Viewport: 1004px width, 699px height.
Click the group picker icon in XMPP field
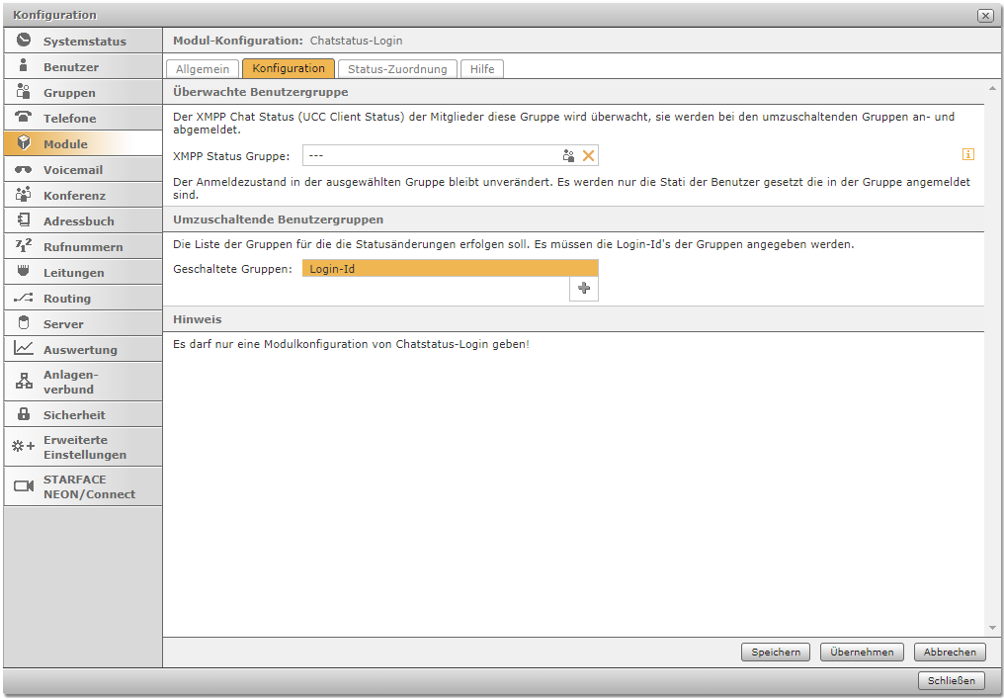pyautogui.click(x=568, y=156)
